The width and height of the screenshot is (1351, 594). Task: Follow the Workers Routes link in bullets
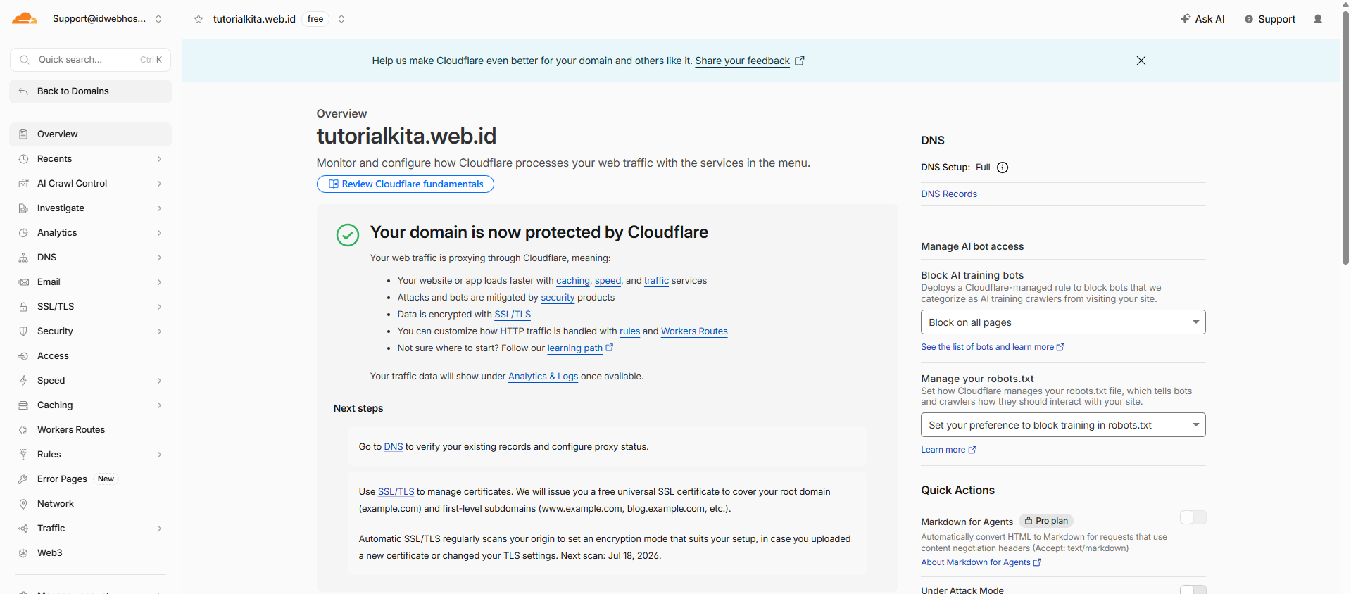(x=694, y=331)
